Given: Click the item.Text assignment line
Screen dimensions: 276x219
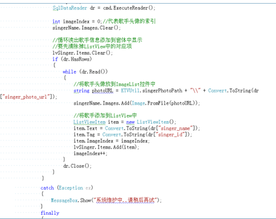Looking at the screenshot, I should 137,128.
